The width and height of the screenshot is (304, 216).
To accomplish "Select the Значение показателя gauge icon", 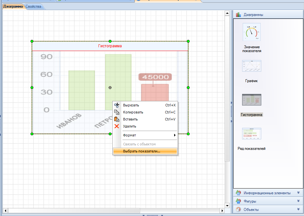I will [x=251, y=32].
